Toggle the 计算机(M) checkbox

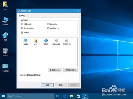pyautogui.click(x=26, y=24)
